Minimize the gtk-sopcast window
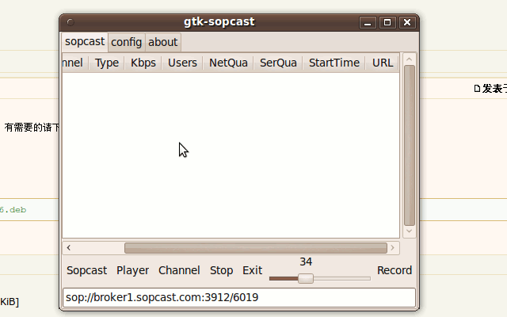The image size is (507, 317). pyautogui.click(x=368, y=23)
